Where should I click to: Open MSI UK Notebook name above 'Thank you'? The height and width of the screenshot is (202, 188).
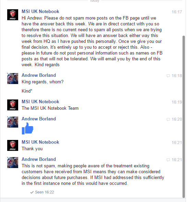coord(40,142)
